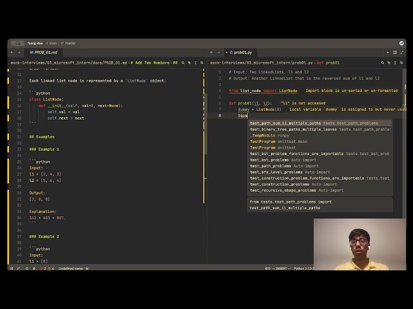Go forward in right pane history

218,52
